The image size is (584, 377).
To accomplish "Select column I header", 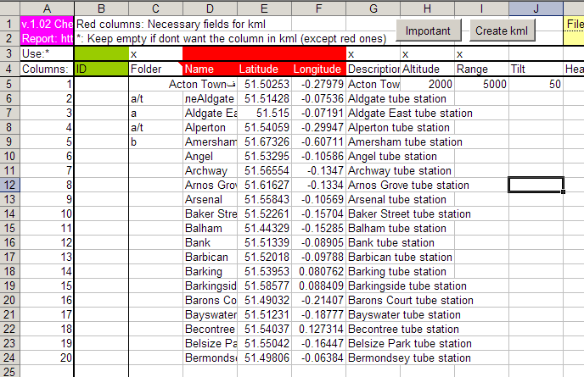I will [482, 8].
